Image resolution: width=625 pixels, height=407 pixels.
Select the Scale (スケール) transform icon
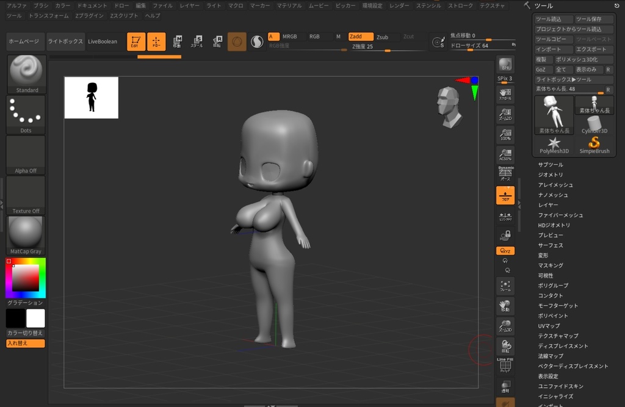point(197,41)
